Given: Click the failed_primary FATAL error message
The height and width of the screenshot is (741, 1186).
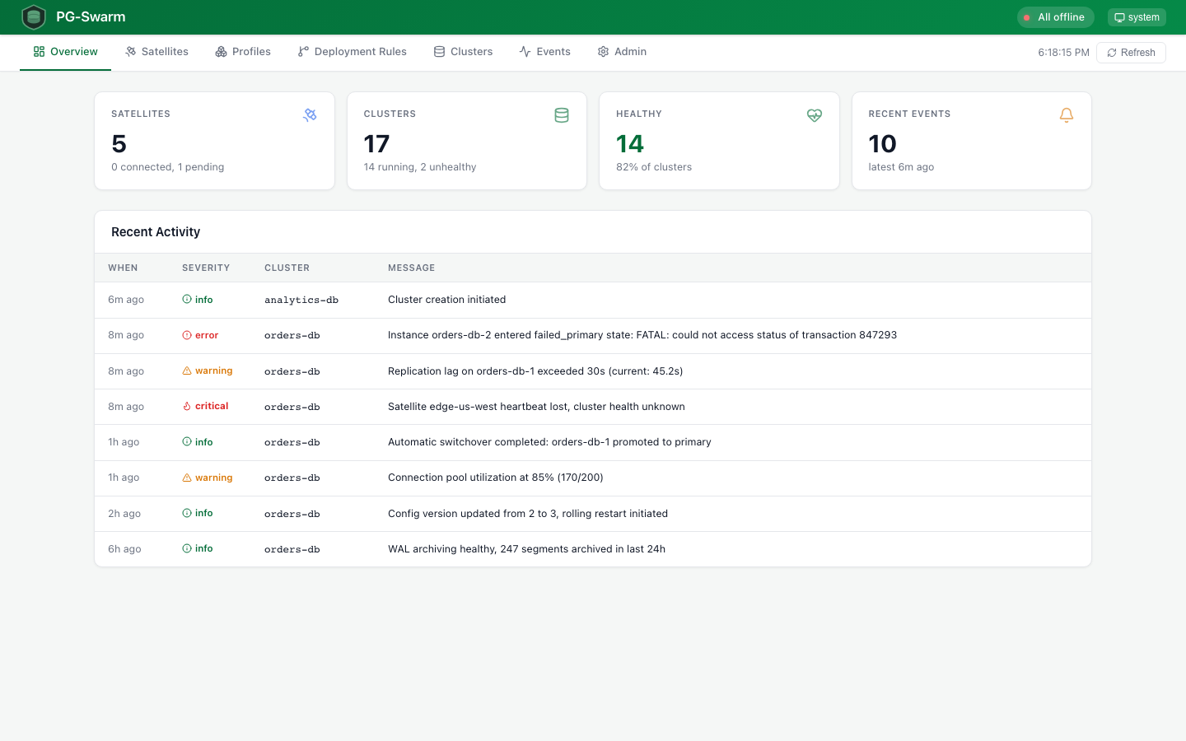Looking at the screenshot, I should click(x=642, y=335).
